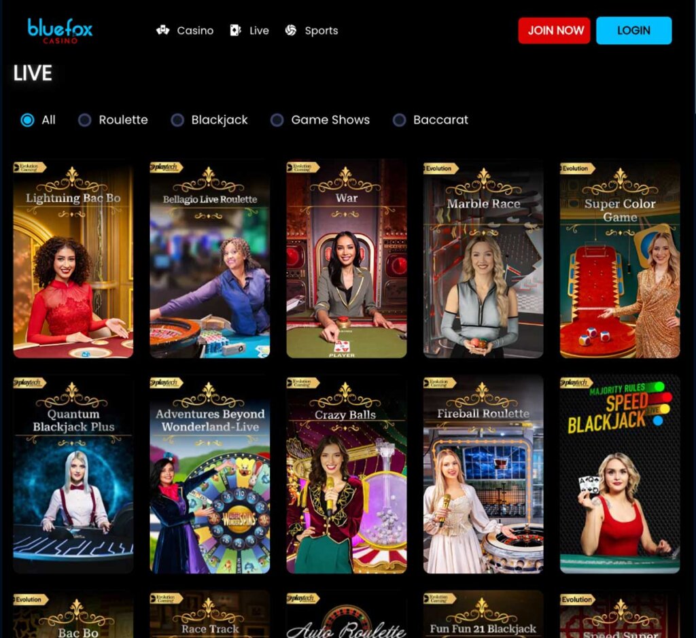Open the Marble Race game thumbnail

pyautogui.click(x=483, y=258)
